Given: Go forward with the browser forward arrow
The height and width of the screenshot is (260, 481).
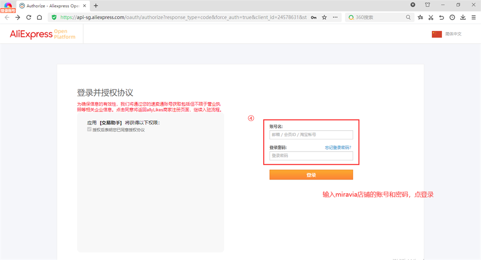Looking at the screenshot, I should tap(18, 17).
